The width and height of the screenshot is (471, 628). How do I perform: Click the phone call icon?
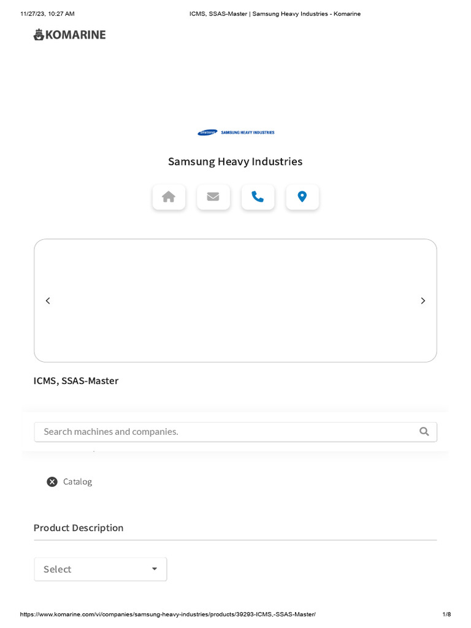(x=258, y=197)
